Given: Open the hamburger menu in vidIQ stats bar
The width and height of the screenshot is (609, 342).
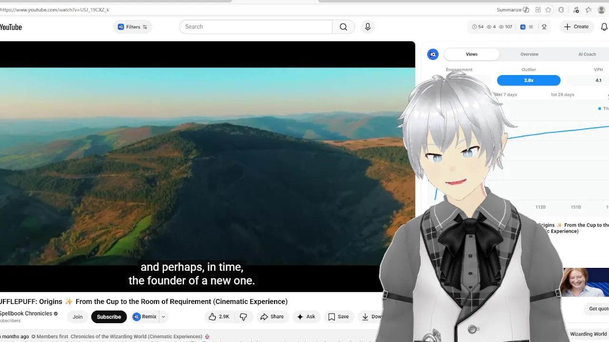Looking at the screenshot, I should [531, 27].
